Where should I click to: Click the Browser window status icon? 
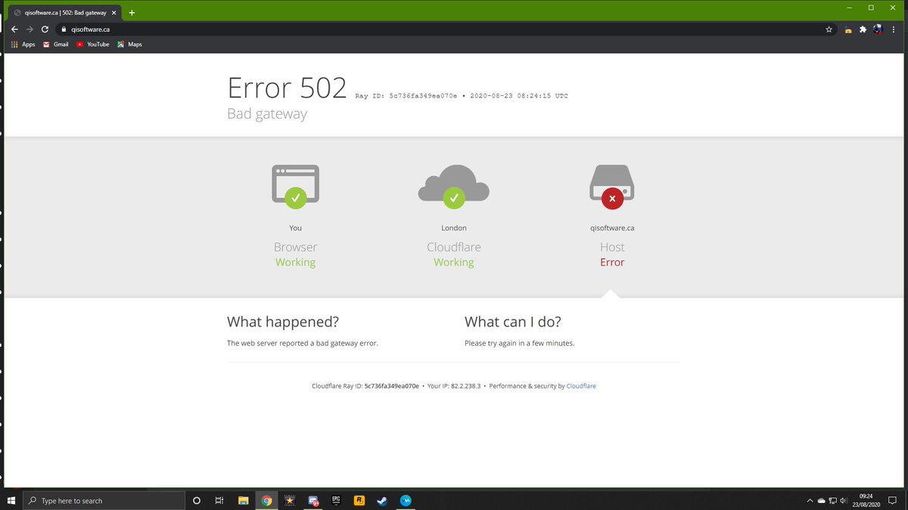coord(295,186)
